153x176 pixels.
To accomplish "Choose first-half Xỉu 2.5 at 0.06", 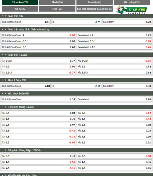I will 114,168.
